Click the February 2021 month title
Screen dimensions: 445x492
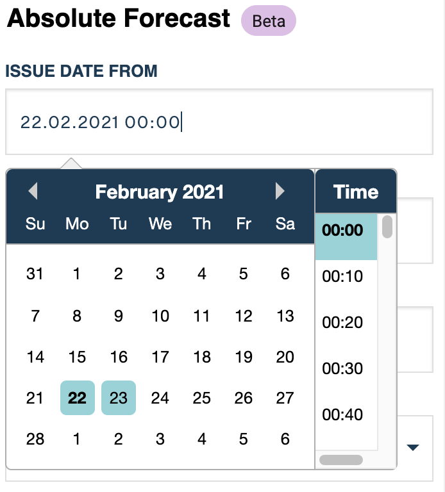[160, 192]
